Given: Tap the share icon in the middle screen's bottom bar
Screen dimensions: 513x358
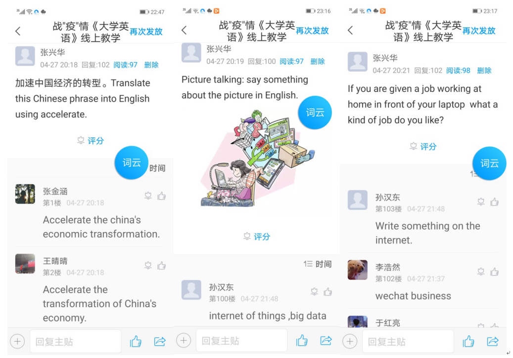Looking at the screenshot, I should (x=326, y=341).
